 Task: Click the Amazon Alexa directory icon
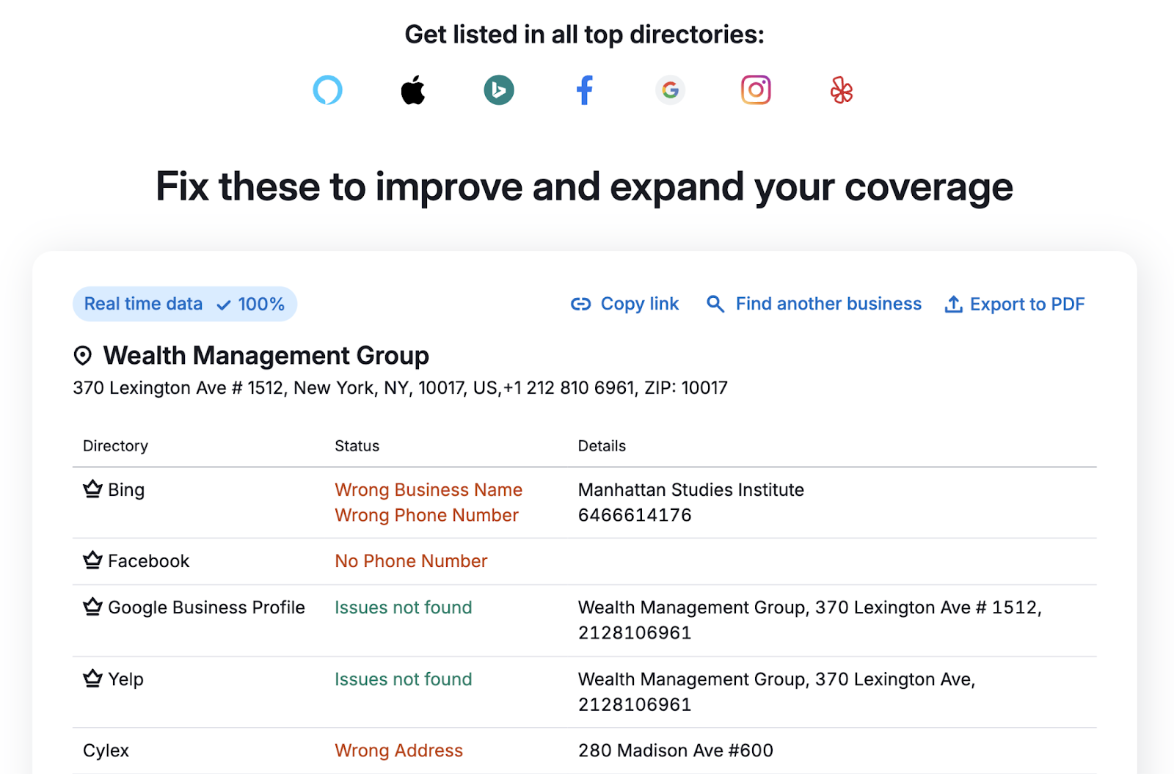tap(327, 90)
